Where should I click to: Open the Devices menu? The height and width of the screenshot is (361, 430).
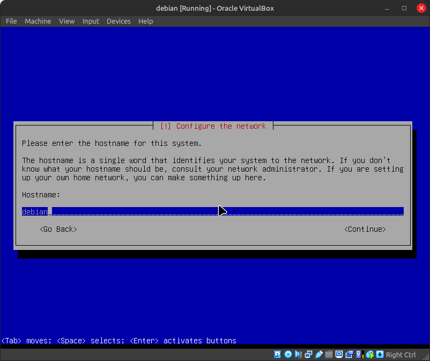point(118,21)
